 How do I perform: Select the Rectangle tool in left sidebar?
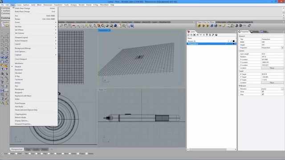pos(6,44)
